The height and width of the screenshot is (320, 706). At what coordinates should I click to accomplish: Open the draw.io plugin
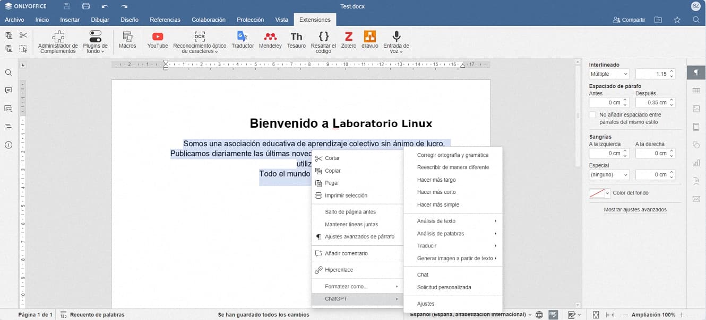pyautogui.click(x=369, y=40)
